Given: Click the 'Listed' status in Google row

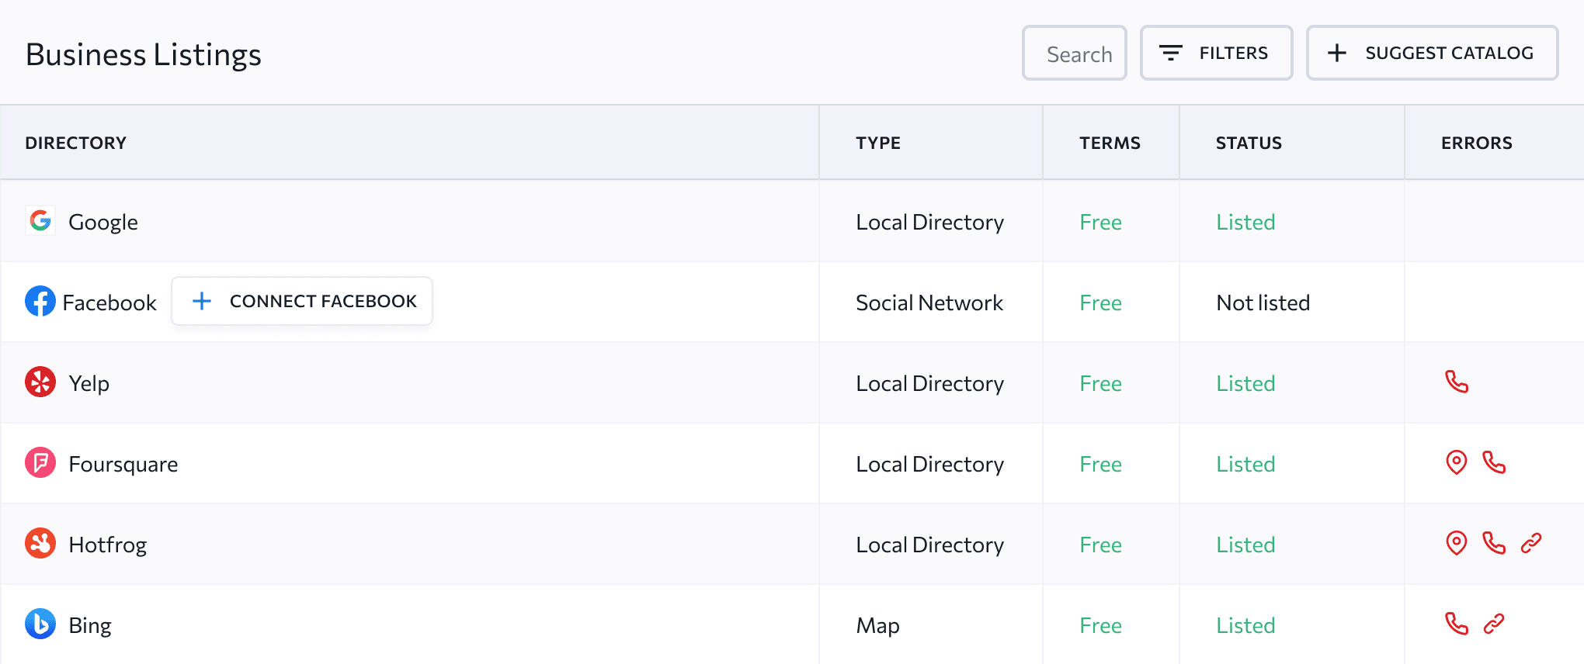Looking at the screenshot, I should pos(1245,222).
